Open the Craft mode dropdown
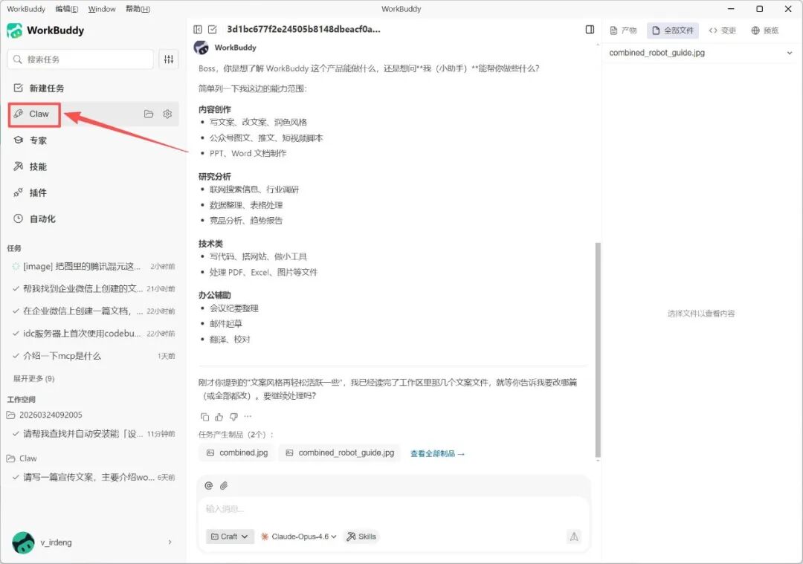803x564 pixels. coord(230,537)
